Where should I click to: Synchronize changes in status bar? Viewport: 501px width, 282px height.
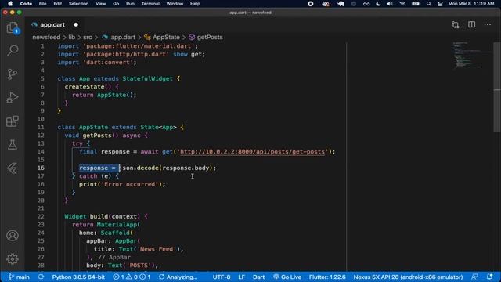coord(41,277)
